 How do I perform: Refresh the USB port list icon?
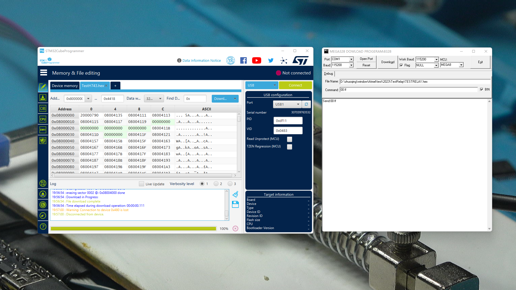[306, 104]
